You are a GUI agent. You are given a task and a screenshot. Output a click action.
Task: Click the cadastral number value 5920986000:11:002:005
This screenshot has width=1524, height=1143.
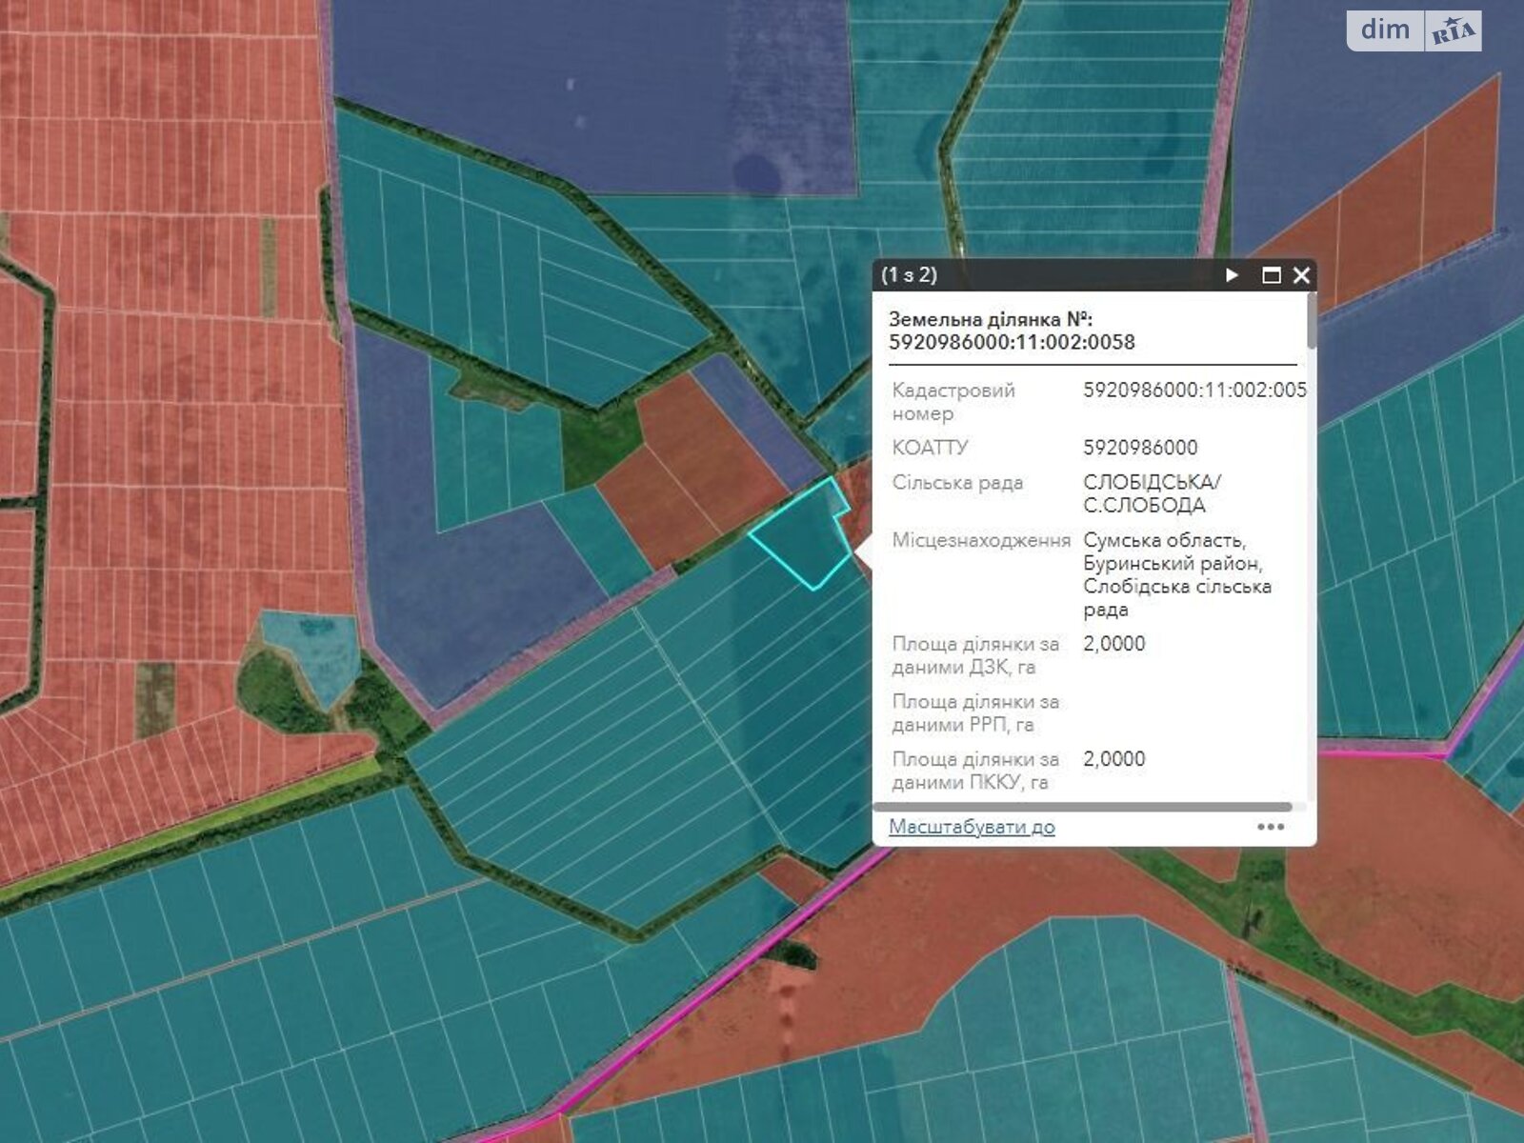1193,390
